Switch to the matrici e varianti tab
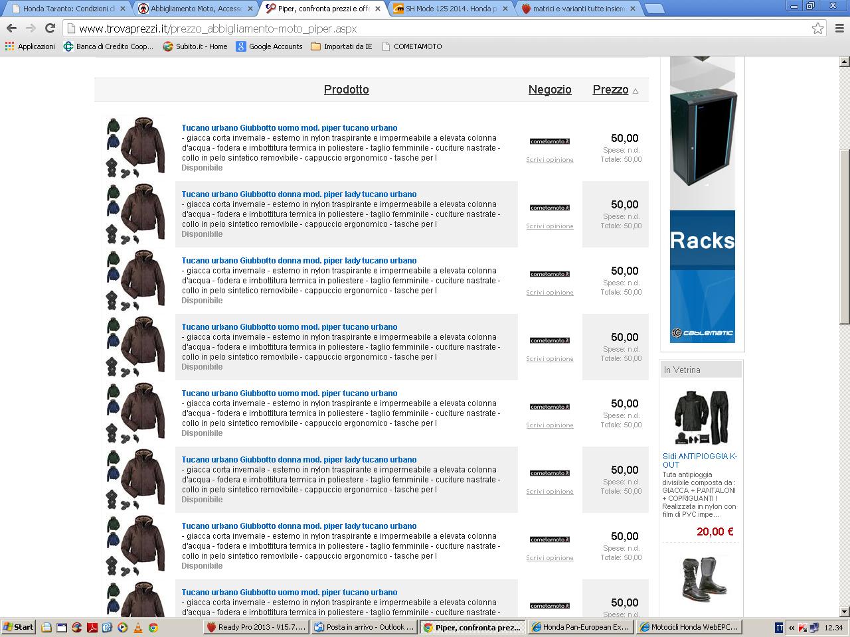 point(576,9)
